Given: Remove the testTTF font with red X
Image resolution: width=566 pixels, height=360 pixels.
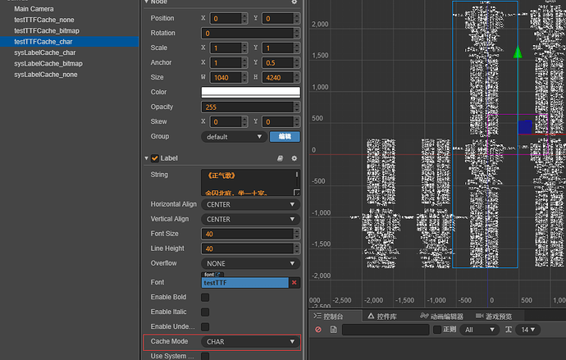Looking at the screenshot, I should pyautogui.click(x=294, y=282).
